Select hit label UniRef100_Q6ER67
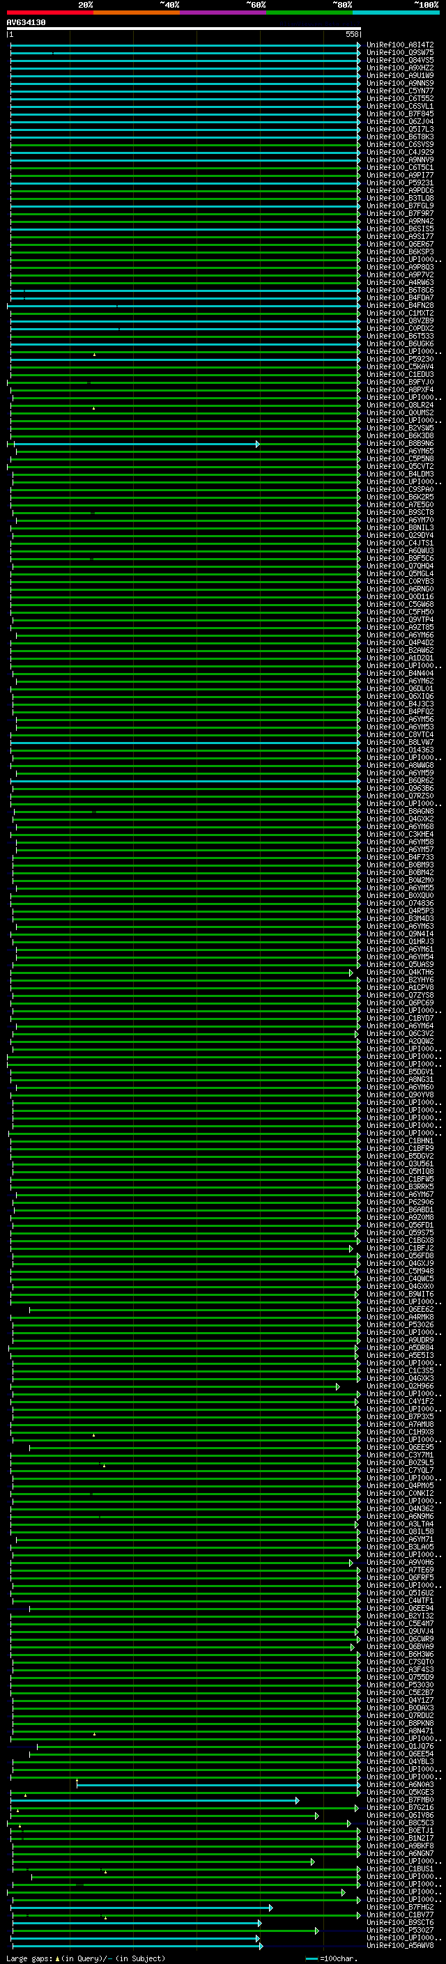 point(399,244)
